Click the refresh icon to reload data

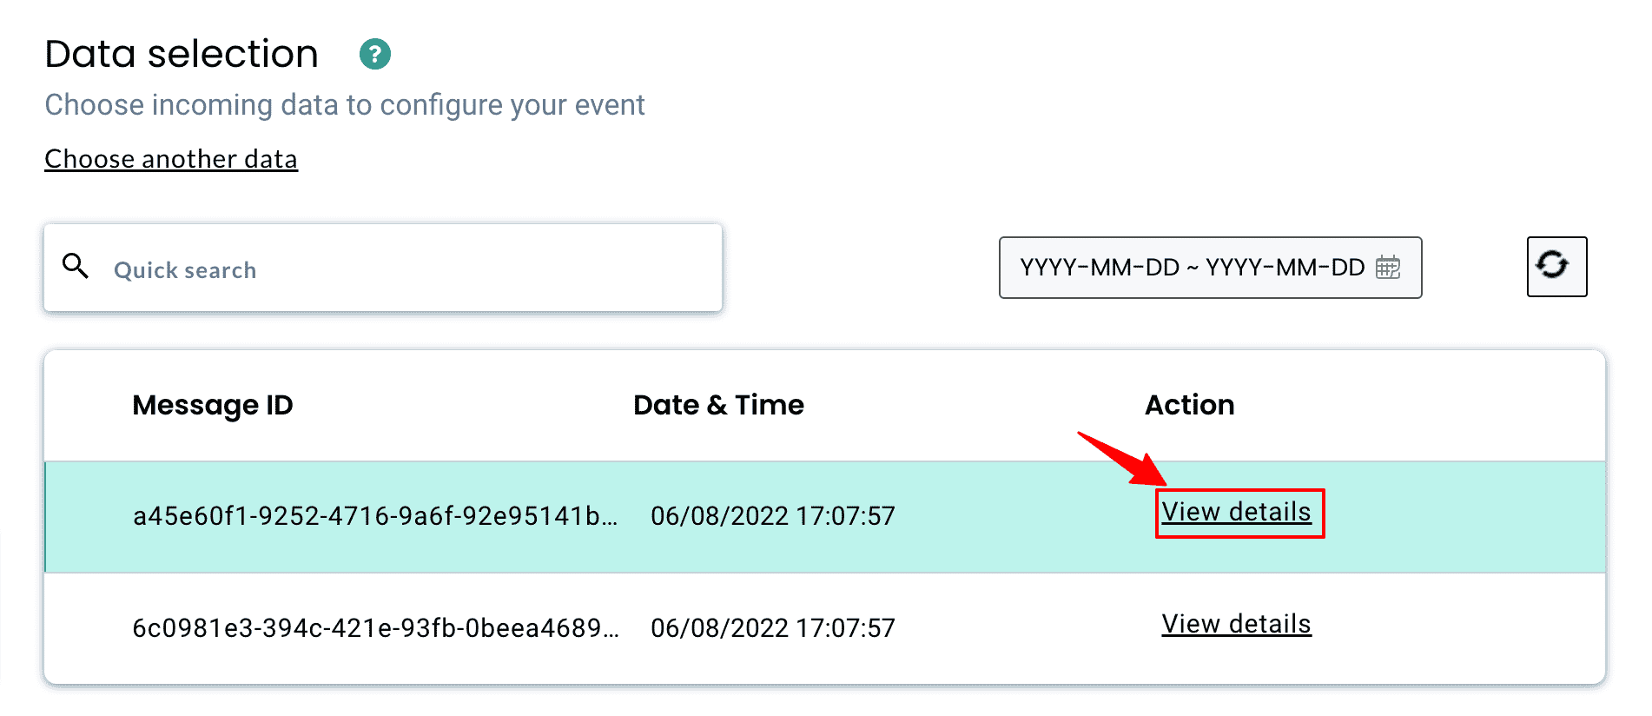point(1556,267)
